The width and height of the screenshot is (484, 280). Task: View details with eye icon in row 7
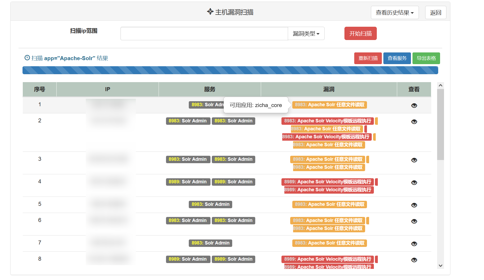coord(414,244)
